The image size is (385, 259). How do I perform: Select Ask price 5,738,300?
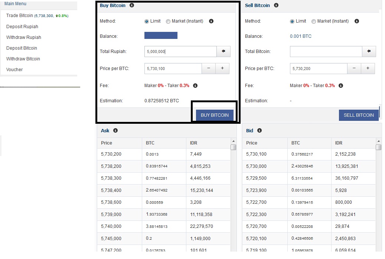click(111, 178)
